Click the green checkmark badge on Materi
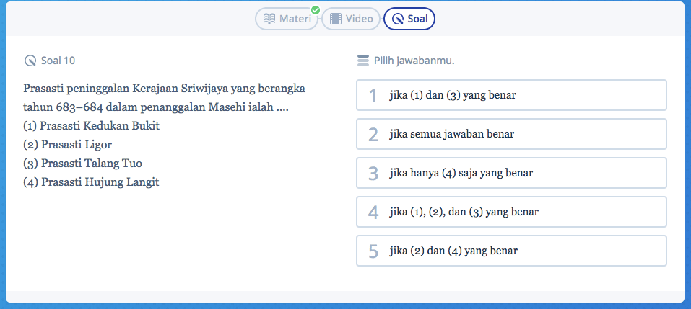The width and height of the screenshot is (691, 309). 315,10
